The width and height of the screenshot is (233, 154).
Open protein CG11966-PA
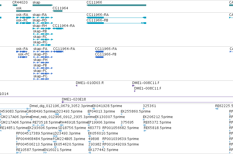point(106,49)
